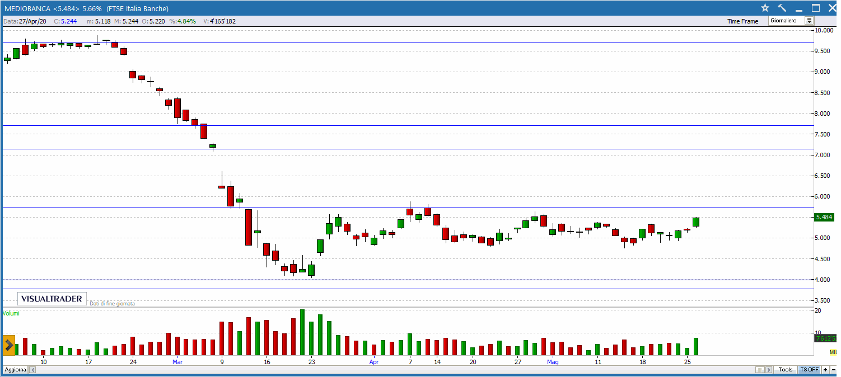Click the Mag month label on date axis
Image resolution: width=841 pixels, height=377 pixels.
(553, 362)
